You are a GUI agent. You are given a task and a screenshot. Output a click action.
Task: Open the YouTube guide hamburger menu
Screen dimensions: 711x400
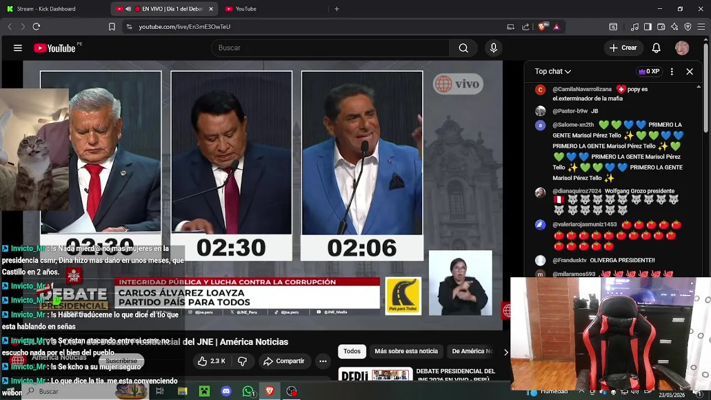tap(18, 48)
